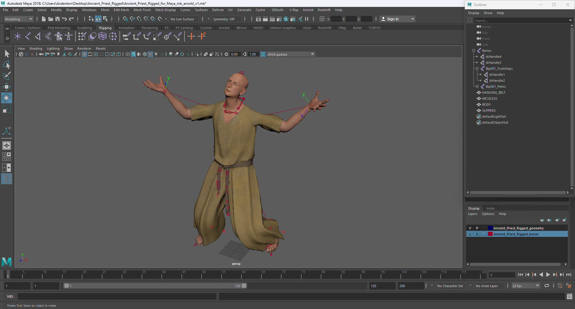Toggle the viewport grid display icon
The width and height of the screenshot is (575, 309).
pyautogui.click(x=84, y=54)
